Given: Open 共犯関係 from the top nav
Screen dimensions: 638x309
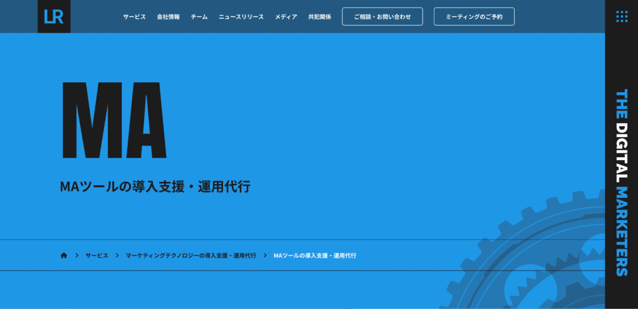Looking at the screenshot, I should pos(320,17).
